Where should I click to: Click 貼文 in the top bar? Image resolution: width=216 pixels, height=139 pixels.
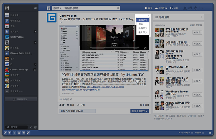(174, 8)
